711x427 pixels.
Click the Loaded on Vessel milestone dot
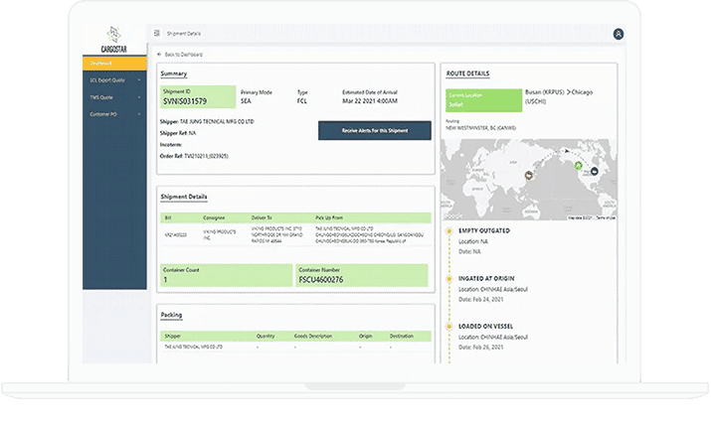pos(448,326)
